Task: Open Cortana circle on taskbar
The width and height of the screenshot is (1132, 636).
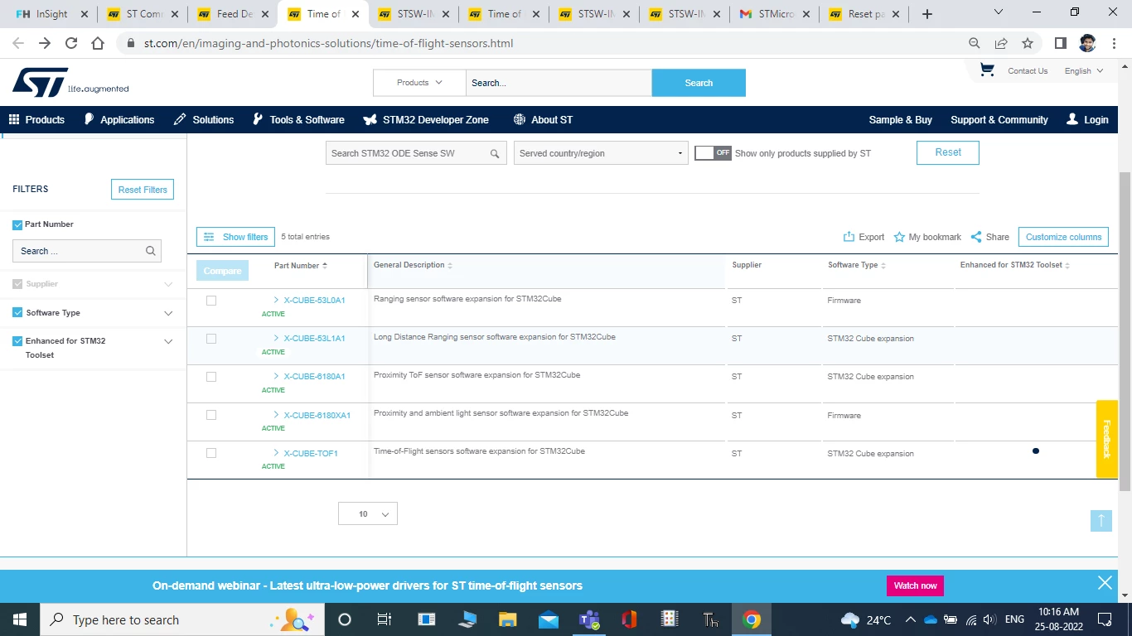Action: click(345, 619)
